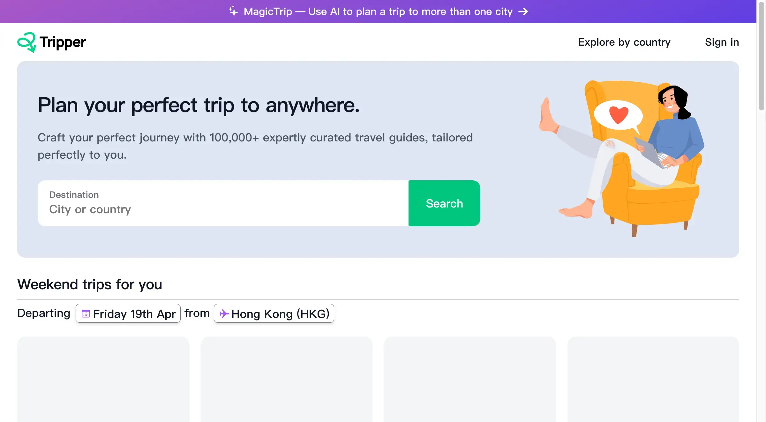Viewport: 766px width, 422px height.
Task: Click the Sign in link
Action: click(x=722, y=42)
